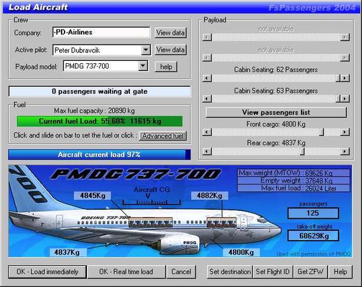Screen dimensions: 362x287
Task: Click left arrow of Rear cargo slider
Action: tap(207, 151)
